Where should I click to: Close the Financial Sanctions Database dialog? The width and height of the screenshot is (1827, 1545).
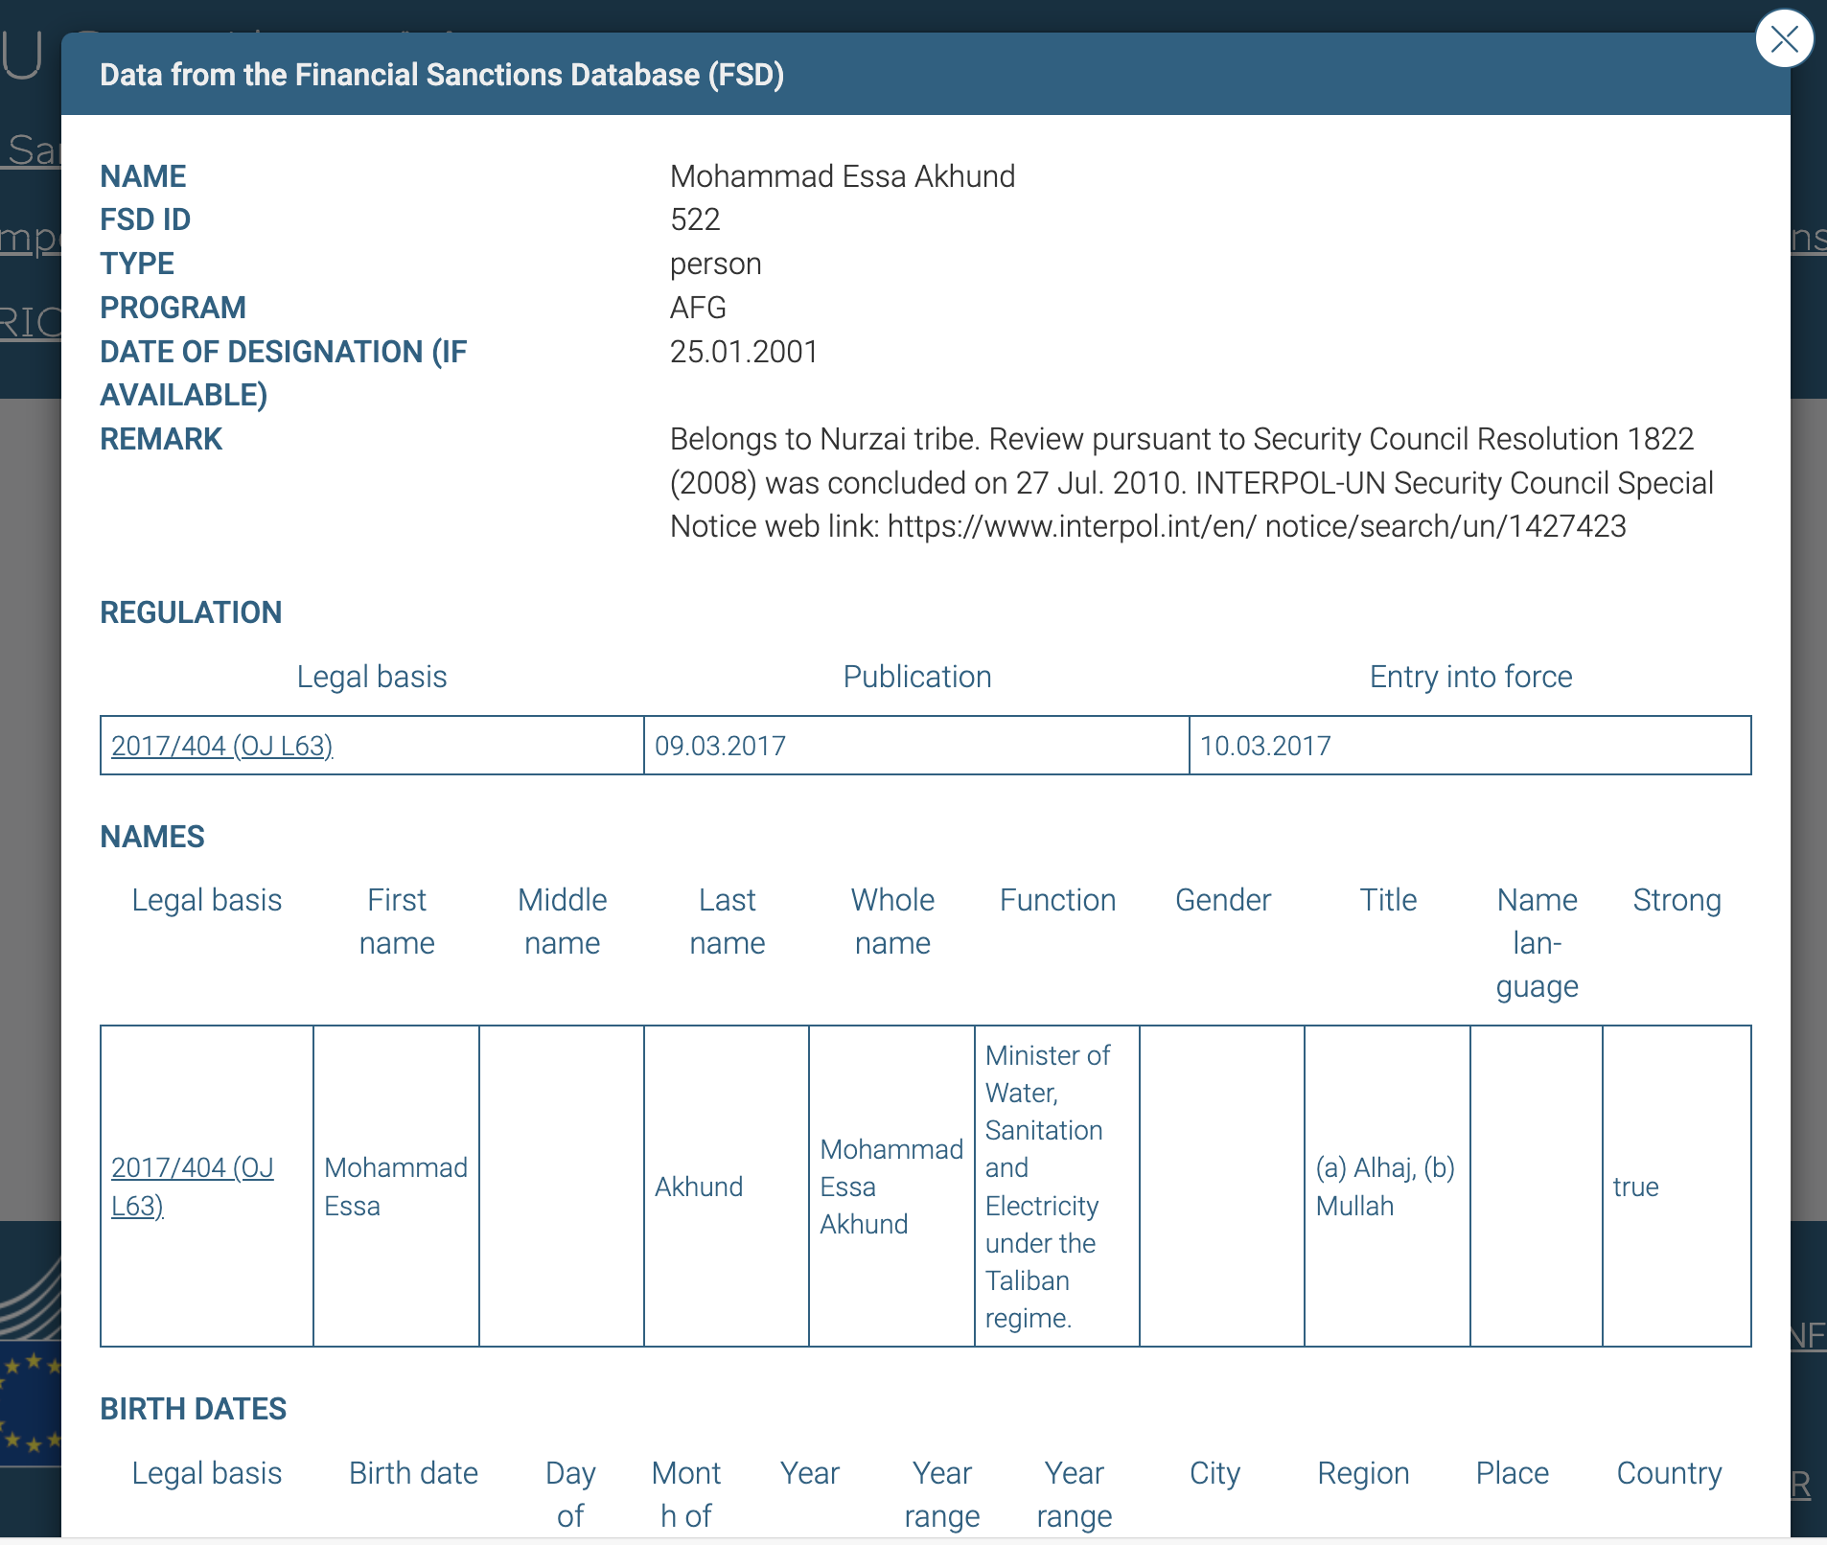[x=1784, y=39]
